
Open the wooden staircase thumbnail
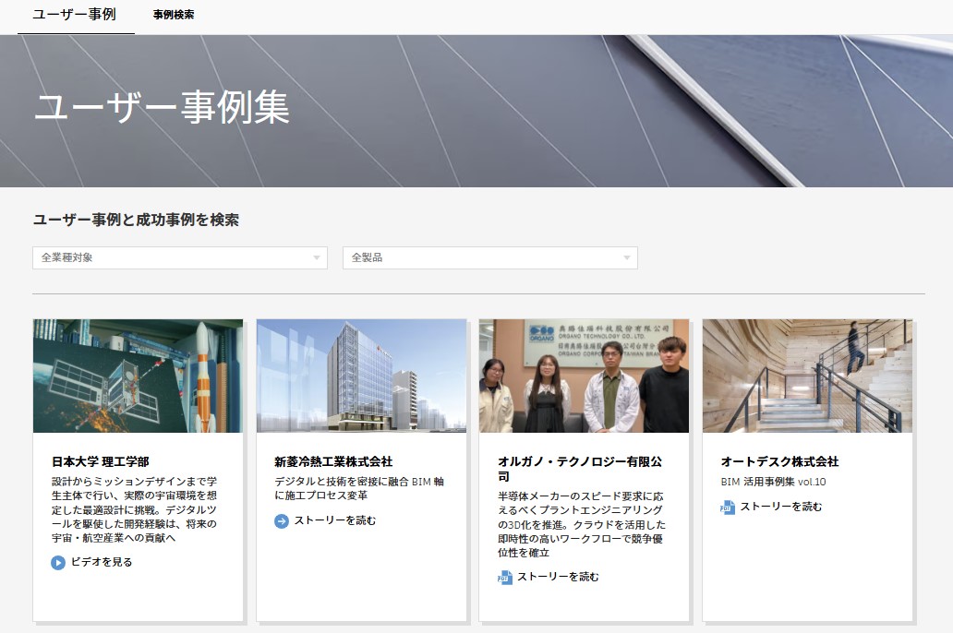(808, 376)
